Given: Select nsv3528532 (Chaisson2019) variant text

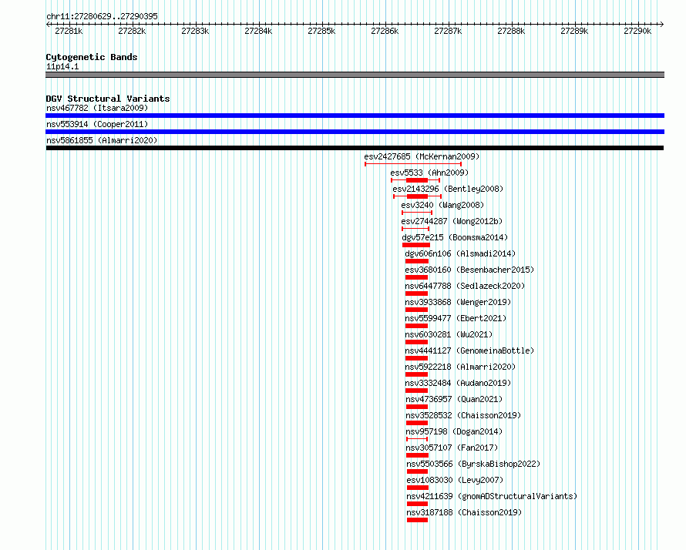Looking at the screenshot, I should (x=463, y=415).
